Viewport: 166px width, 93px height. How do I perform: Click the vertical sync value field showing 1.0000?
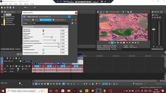click(x=64, y=43)
